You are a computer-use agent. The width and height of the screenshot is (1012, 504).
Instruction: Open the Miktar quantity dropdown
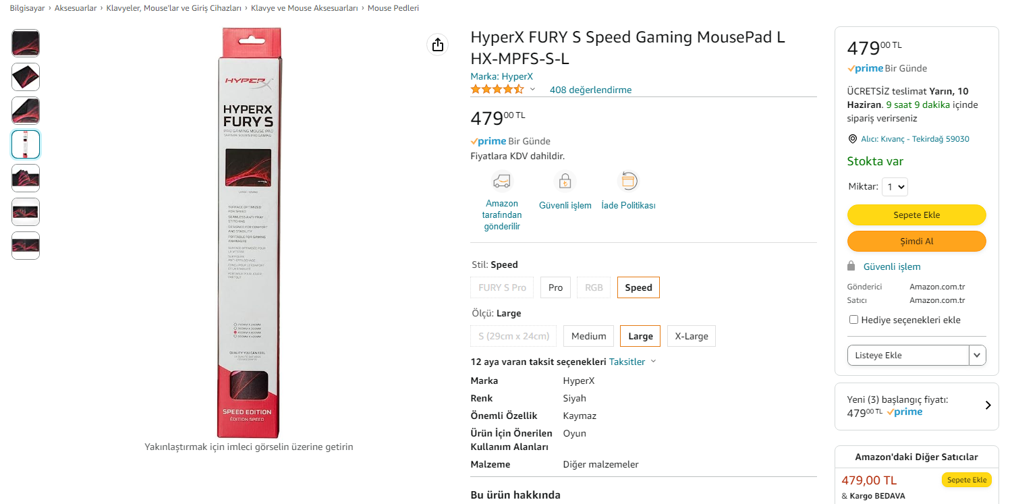click(x=895, y=187)
